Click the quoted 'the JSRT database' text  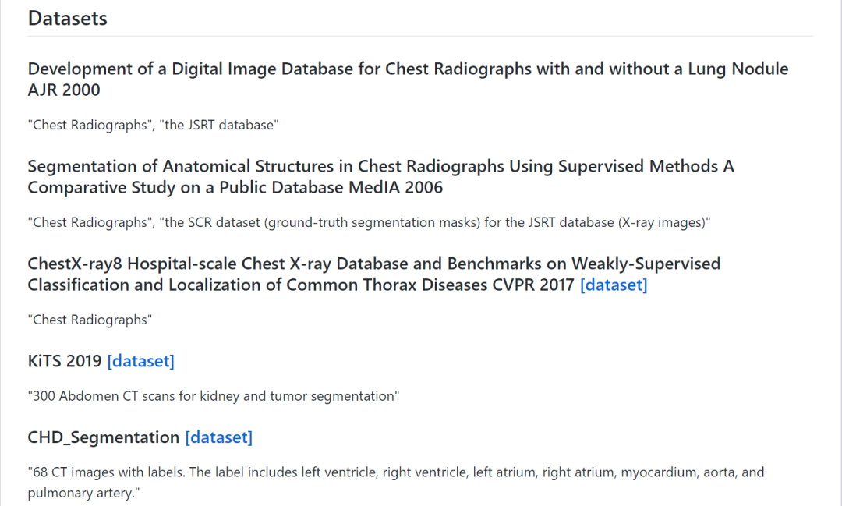tap(220, 125)
